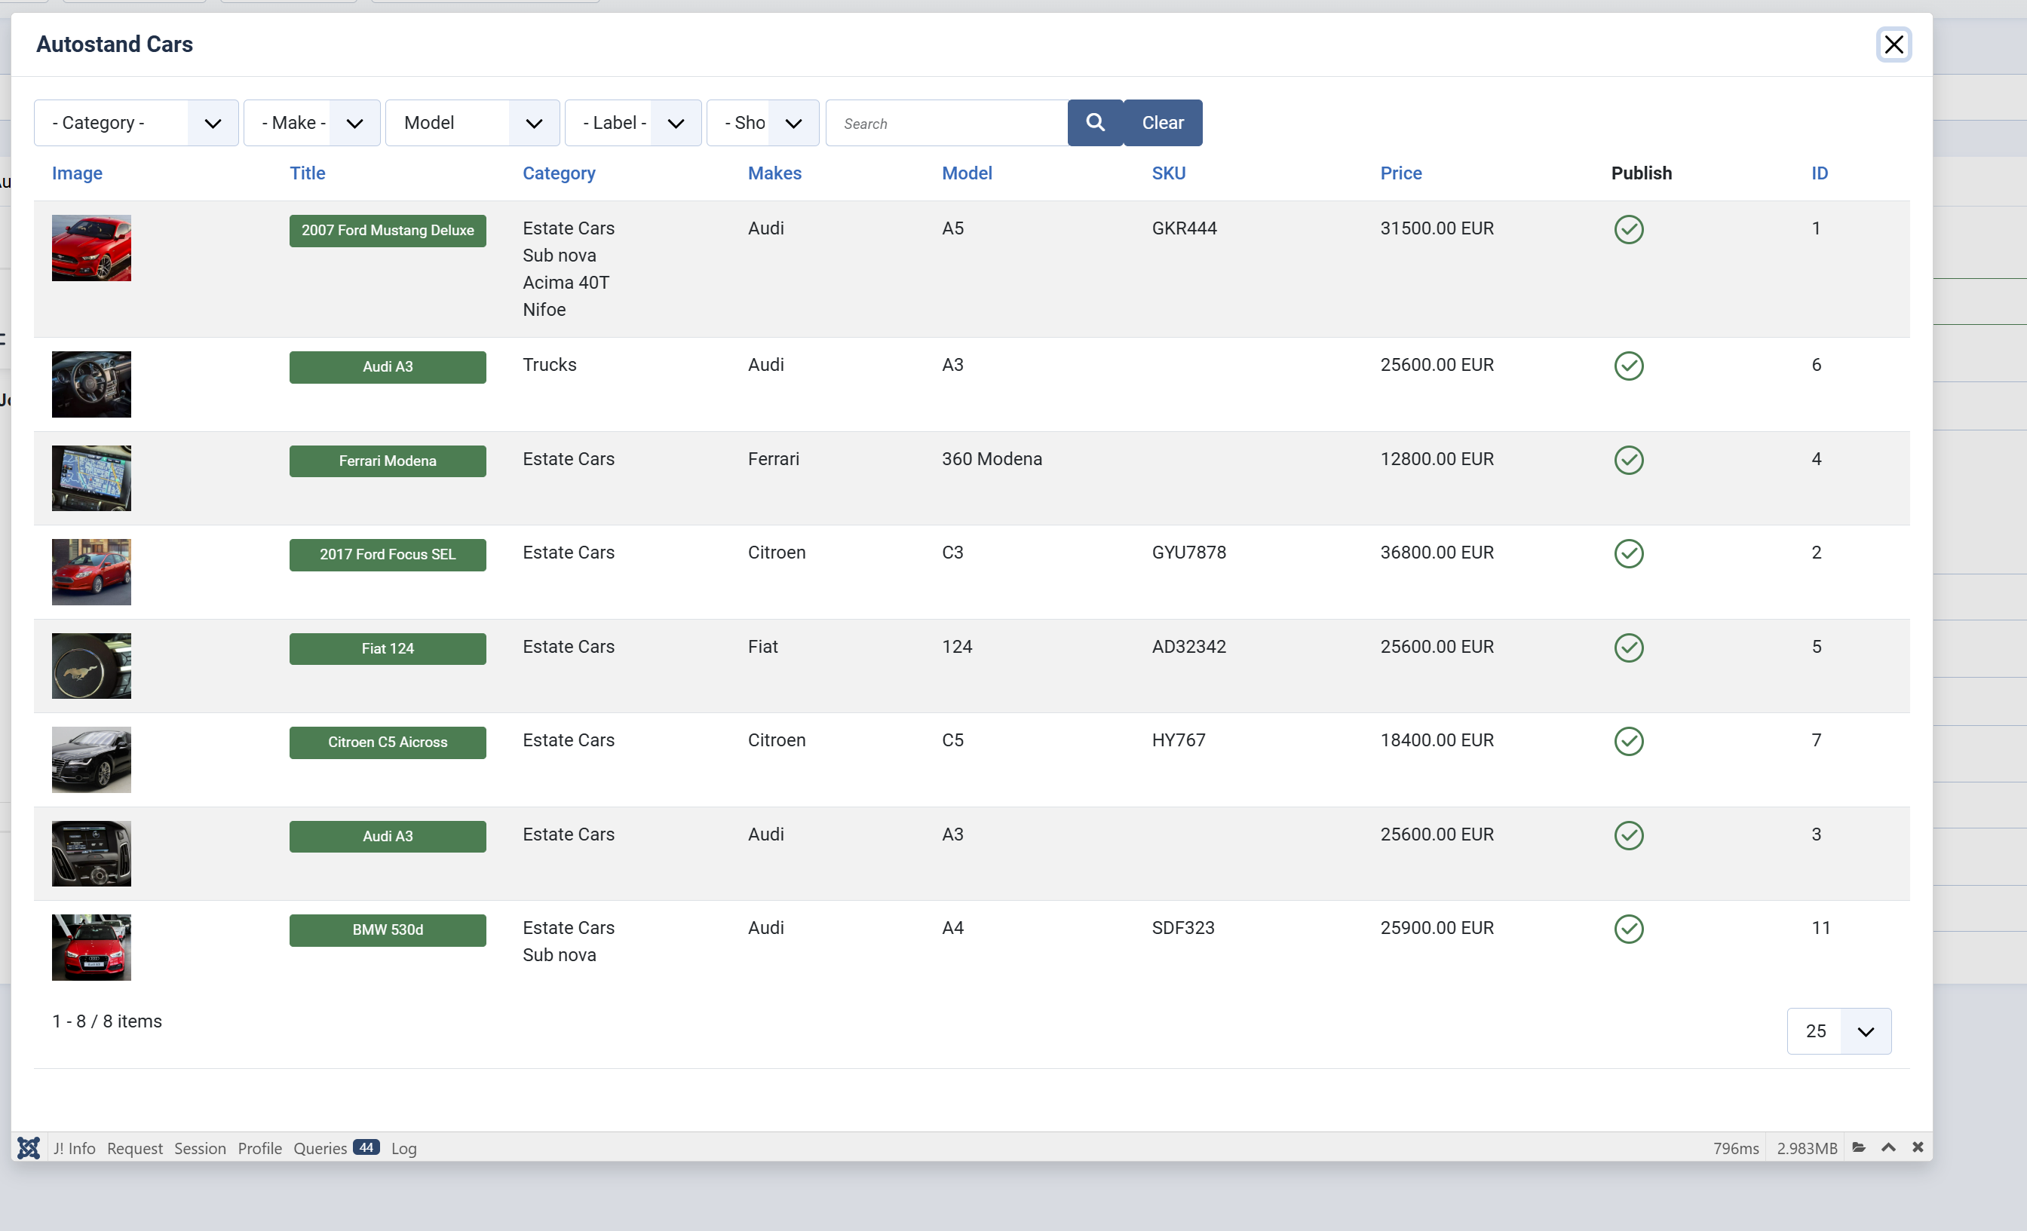Screen dimensions: 2027x1231
Task: Open Request debug tab
Action: (x=135, y=1148)
